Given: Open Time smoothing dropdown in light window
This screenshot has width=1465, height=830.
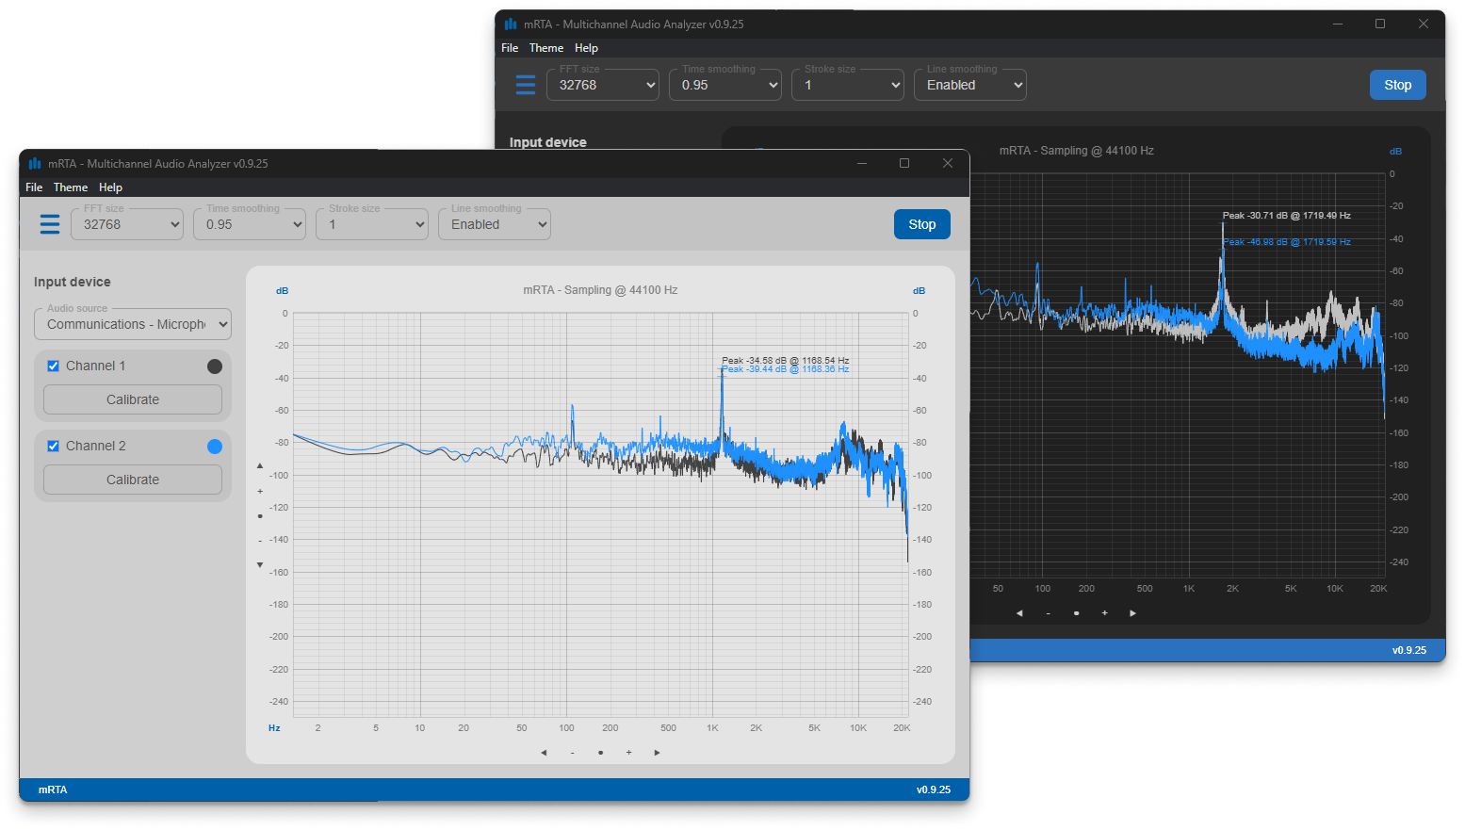Looking at the screenshot, I should [x=250, y=224].
